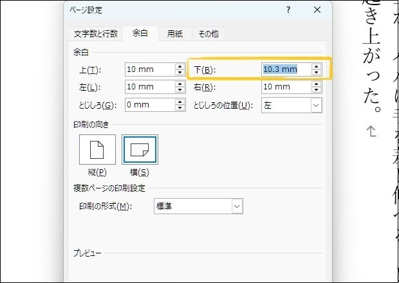
Task: Open the とじしろの位置(U) dropdown
Action: click(292, 105)
